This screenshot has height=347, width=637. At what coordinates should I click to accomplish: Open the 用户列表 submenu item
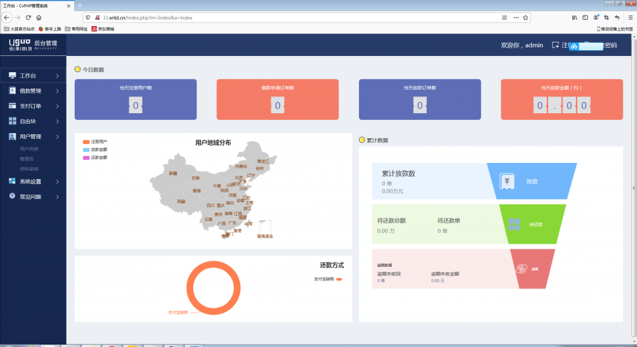[x=29, y=149]
